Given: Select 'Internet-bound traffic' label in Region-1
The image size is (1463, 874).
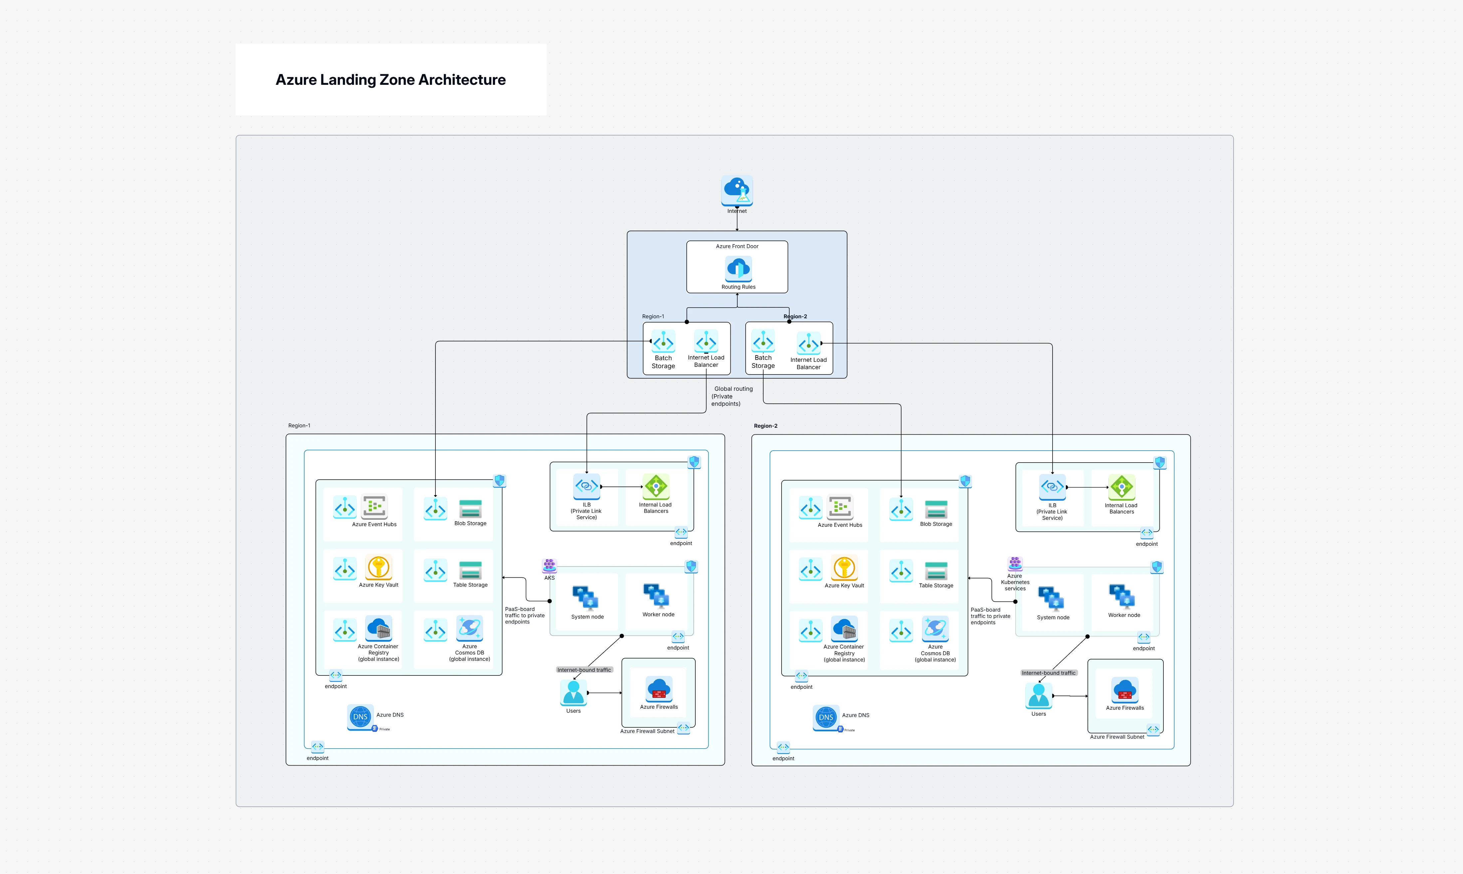Looking at the screenshot, I should pos(584,670).
